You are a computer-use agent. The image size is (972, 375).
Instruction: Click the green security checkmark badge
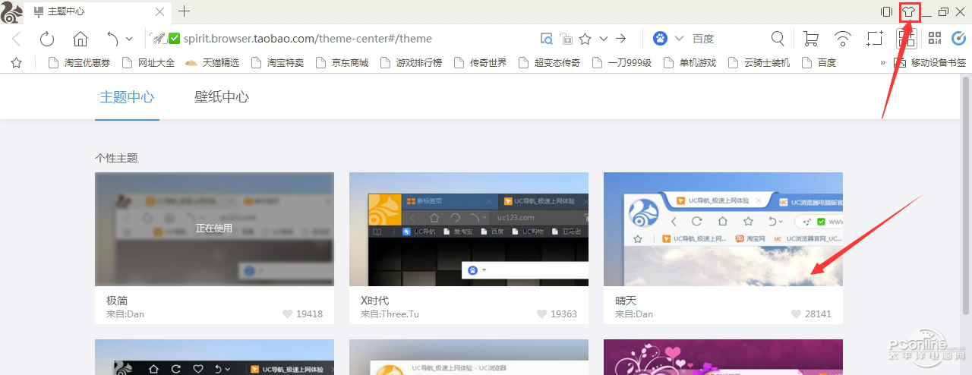(x=175, y=39)
